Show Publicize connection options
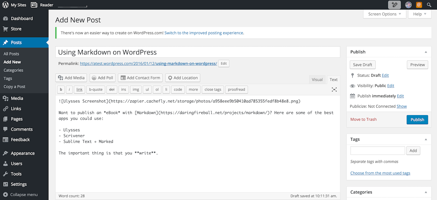The height and width of the screenshot is (200, 437). coord(401,106)
